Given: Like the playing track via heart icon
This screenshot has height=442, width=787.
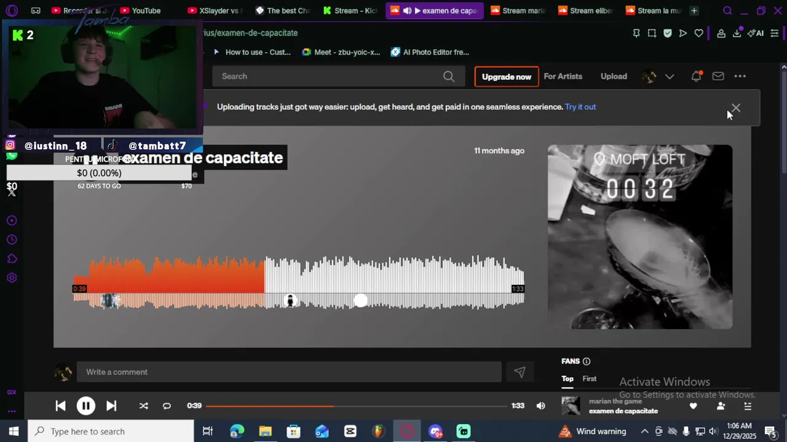Looking at the screenshot, I should (693, 406).
